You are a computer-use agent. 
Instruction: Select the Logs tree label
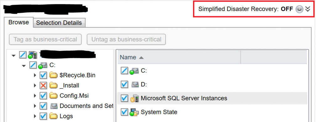66,116
